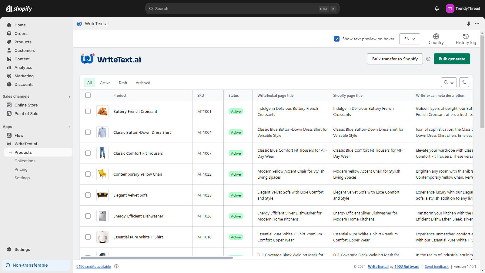Pin the WriteText.ai app
The image size is (485, 273).
point(469,24)
